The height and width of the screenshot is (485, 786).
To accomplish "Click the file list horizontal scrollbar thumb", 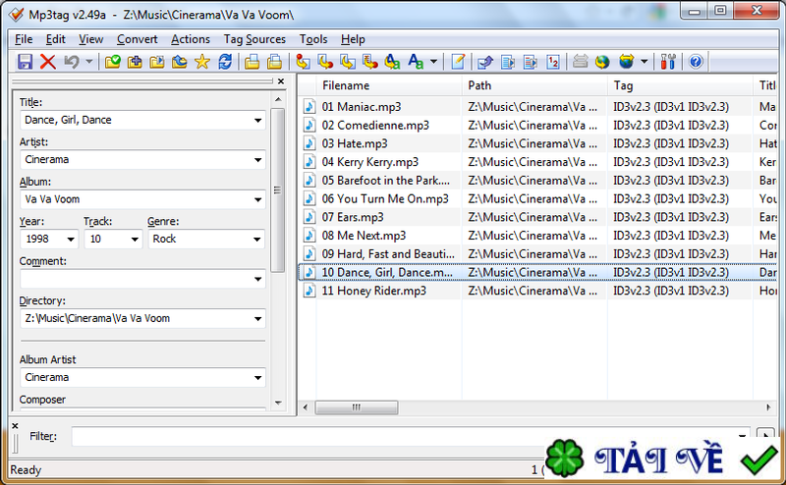I will coord(357,407).
